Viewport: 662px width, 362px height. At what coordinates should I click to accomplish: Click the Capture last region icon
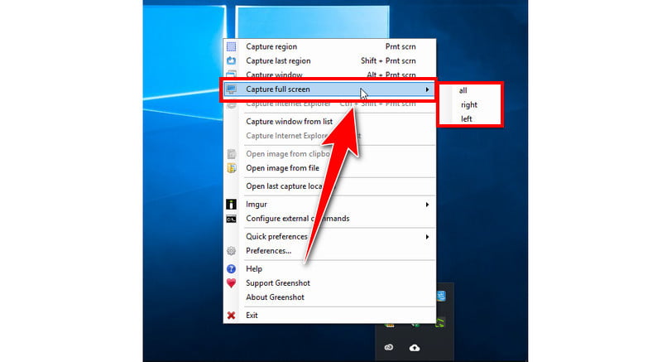(x=232, y=61)
